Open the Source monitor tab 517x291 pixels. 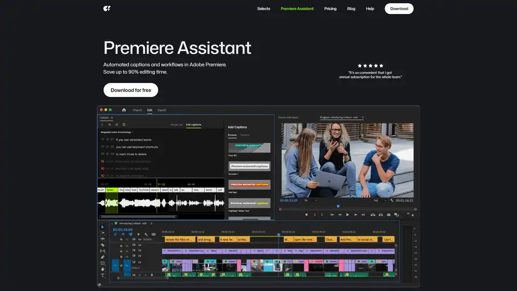click(288, 117)
